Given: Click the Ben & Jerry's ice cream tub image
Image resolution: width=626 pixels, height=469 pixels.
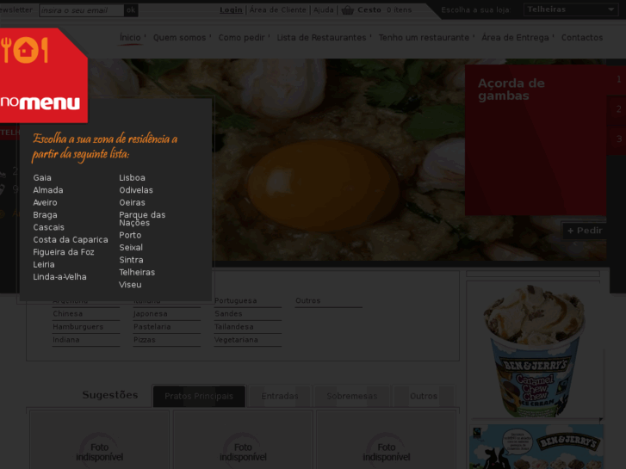Looking at the screenshot, I should pyautogui.click(x=534, y=349).
